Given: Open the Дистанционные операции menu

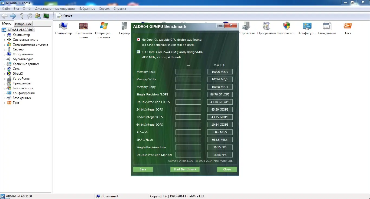Looking at the screenshot, I should point(55,9).
